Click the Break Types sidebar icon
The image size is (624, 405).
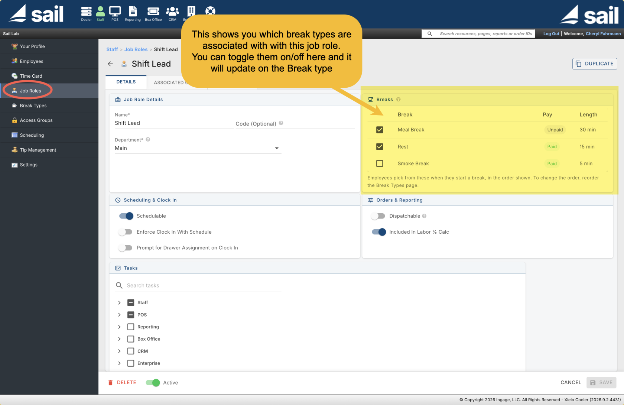point(14,106)
